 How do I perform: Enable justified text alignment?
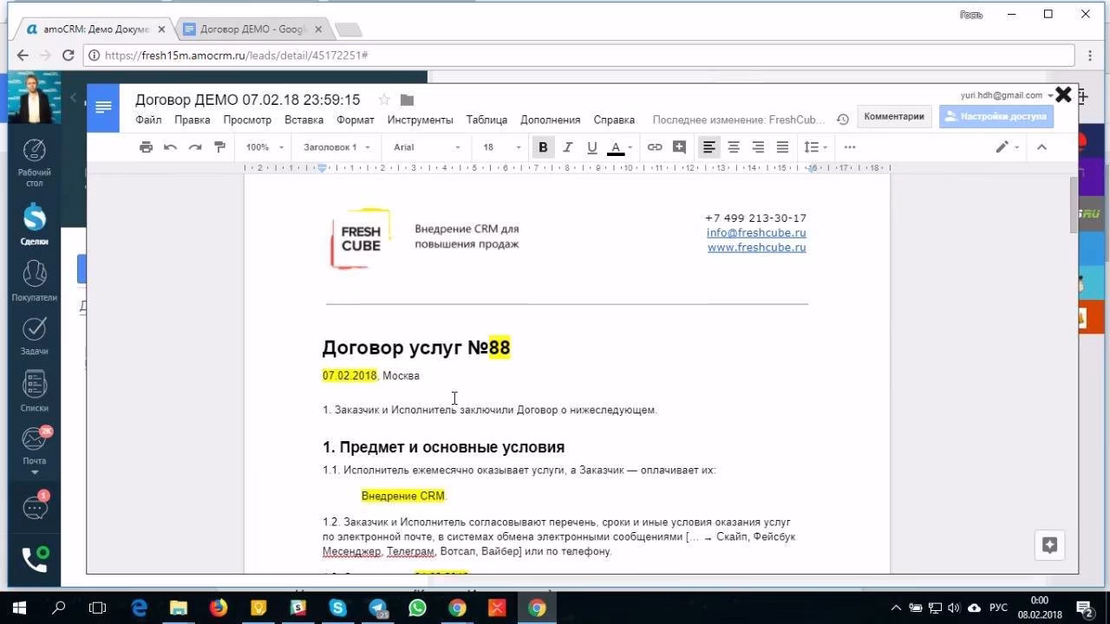pos(782,147)
